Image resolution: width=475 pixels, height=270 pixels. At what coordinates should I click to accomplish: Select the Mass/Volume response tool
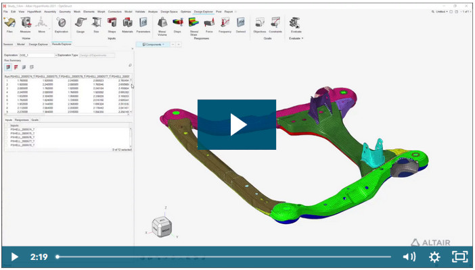coord(162,26)
